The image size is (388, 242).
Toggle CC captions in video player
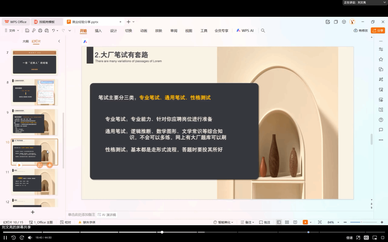coord(366,237)
